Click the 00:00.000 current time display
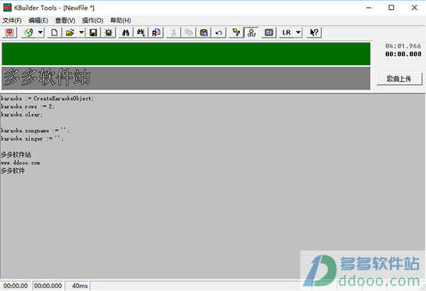This screenshot has height=291, width=426. coord(403,54)
